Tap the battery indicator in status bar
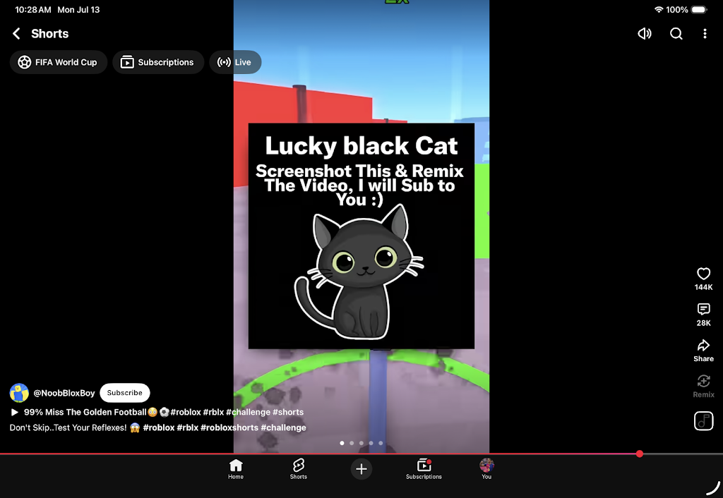Image resolution: width=723 pixels, height=498 pixels. [699, 10]
